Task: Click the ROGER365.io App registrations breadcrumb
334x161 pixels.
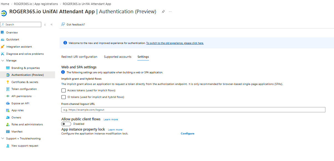Action: click(36, 4)
